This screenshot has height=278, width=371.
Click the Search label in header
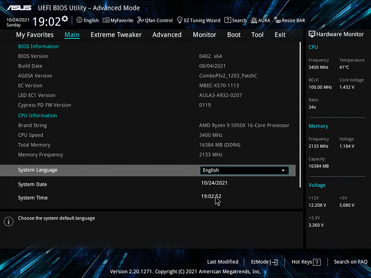coord(239,20)
